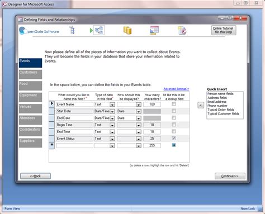Click the tree structure step icon

72,30
